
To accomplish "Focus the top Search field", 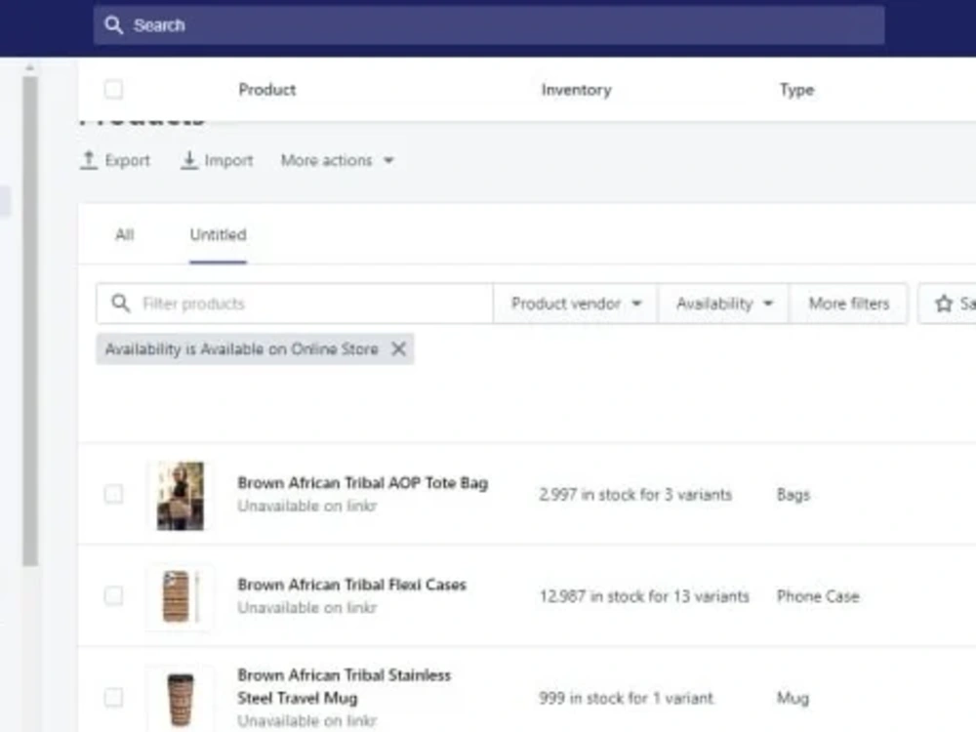I will tap(489, 25).
